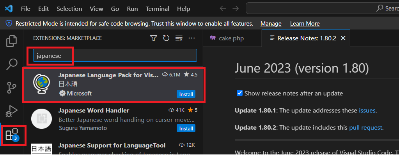Screen dimensions: 399x156
Task: Click the VS Code logo icon
Action: click(x=9, y=9)
